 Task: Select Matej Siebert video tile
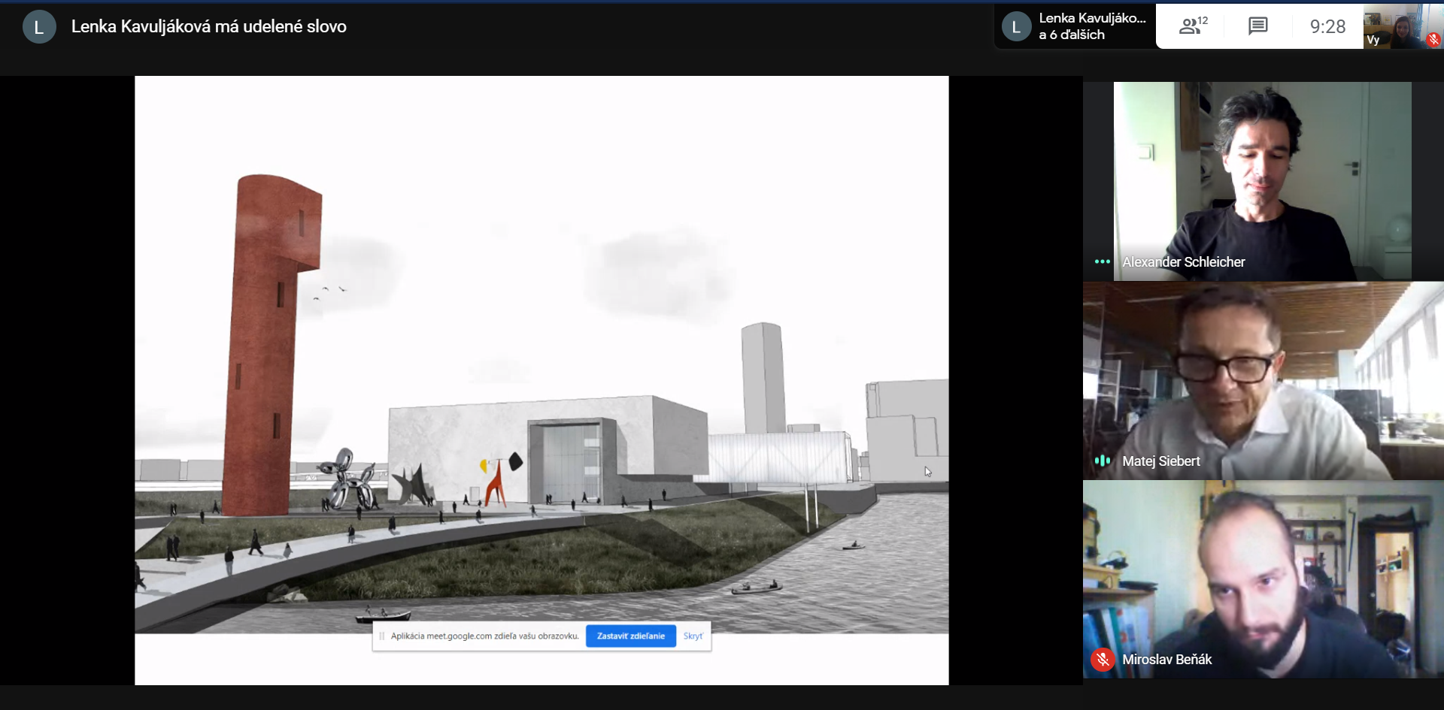pos(1263,381)
